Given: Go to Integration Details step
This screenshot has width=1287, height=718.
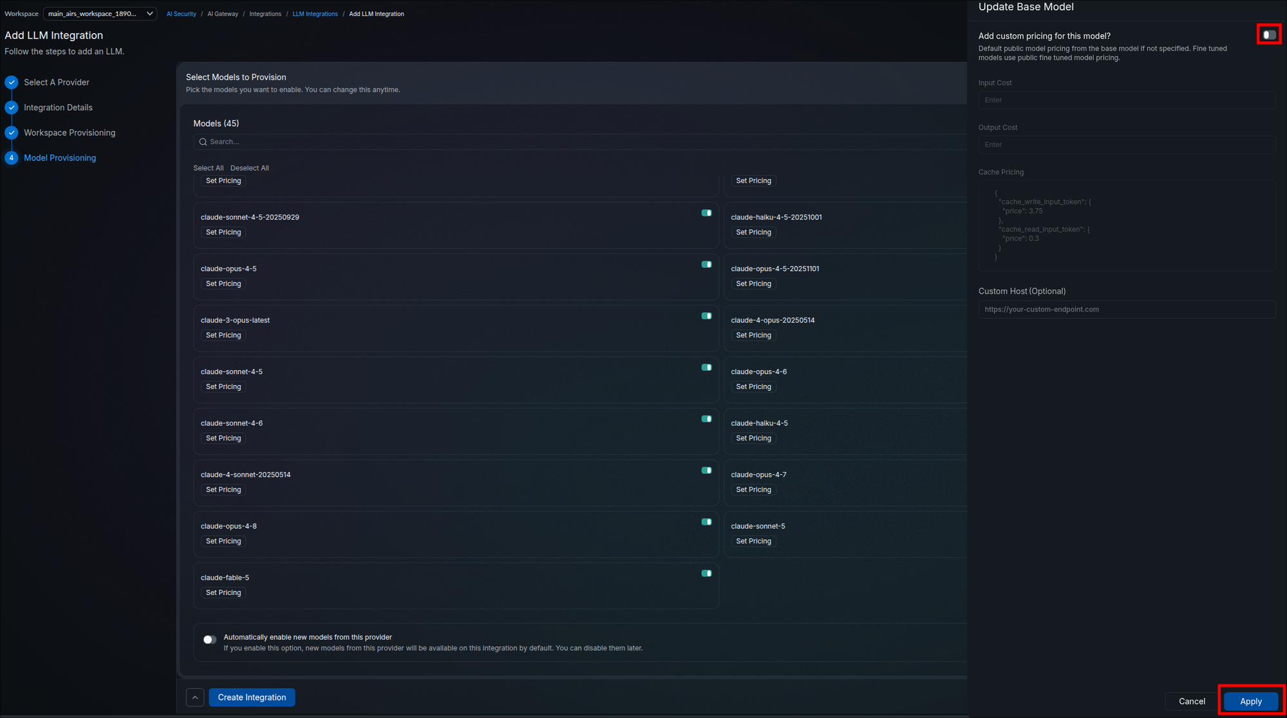Looking at the screenshot, I should tap(58, 108).
